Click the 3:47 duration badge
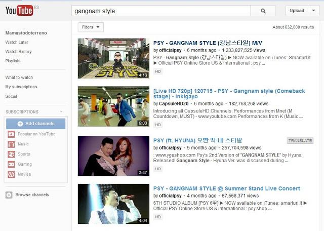This screenshot has height=231, width=324. tap(143, 173)
